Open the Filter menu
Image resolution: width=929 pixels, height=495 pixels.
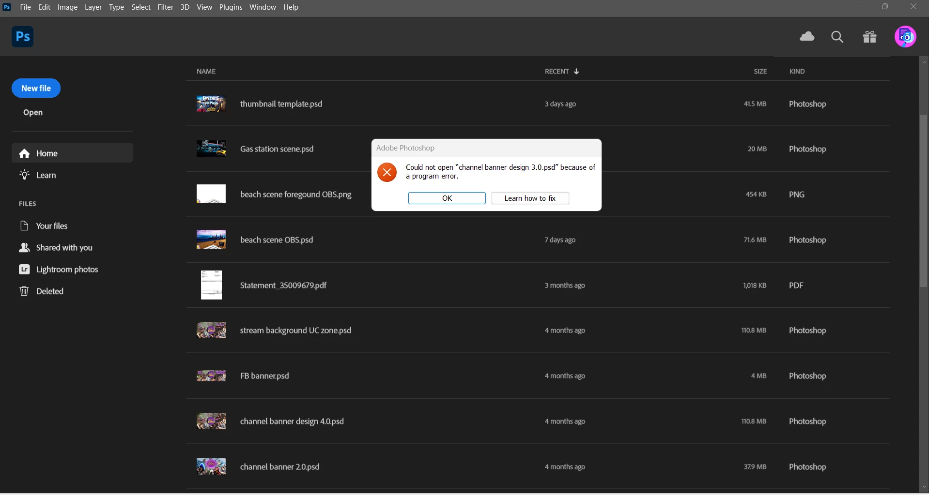click(165, 7)
